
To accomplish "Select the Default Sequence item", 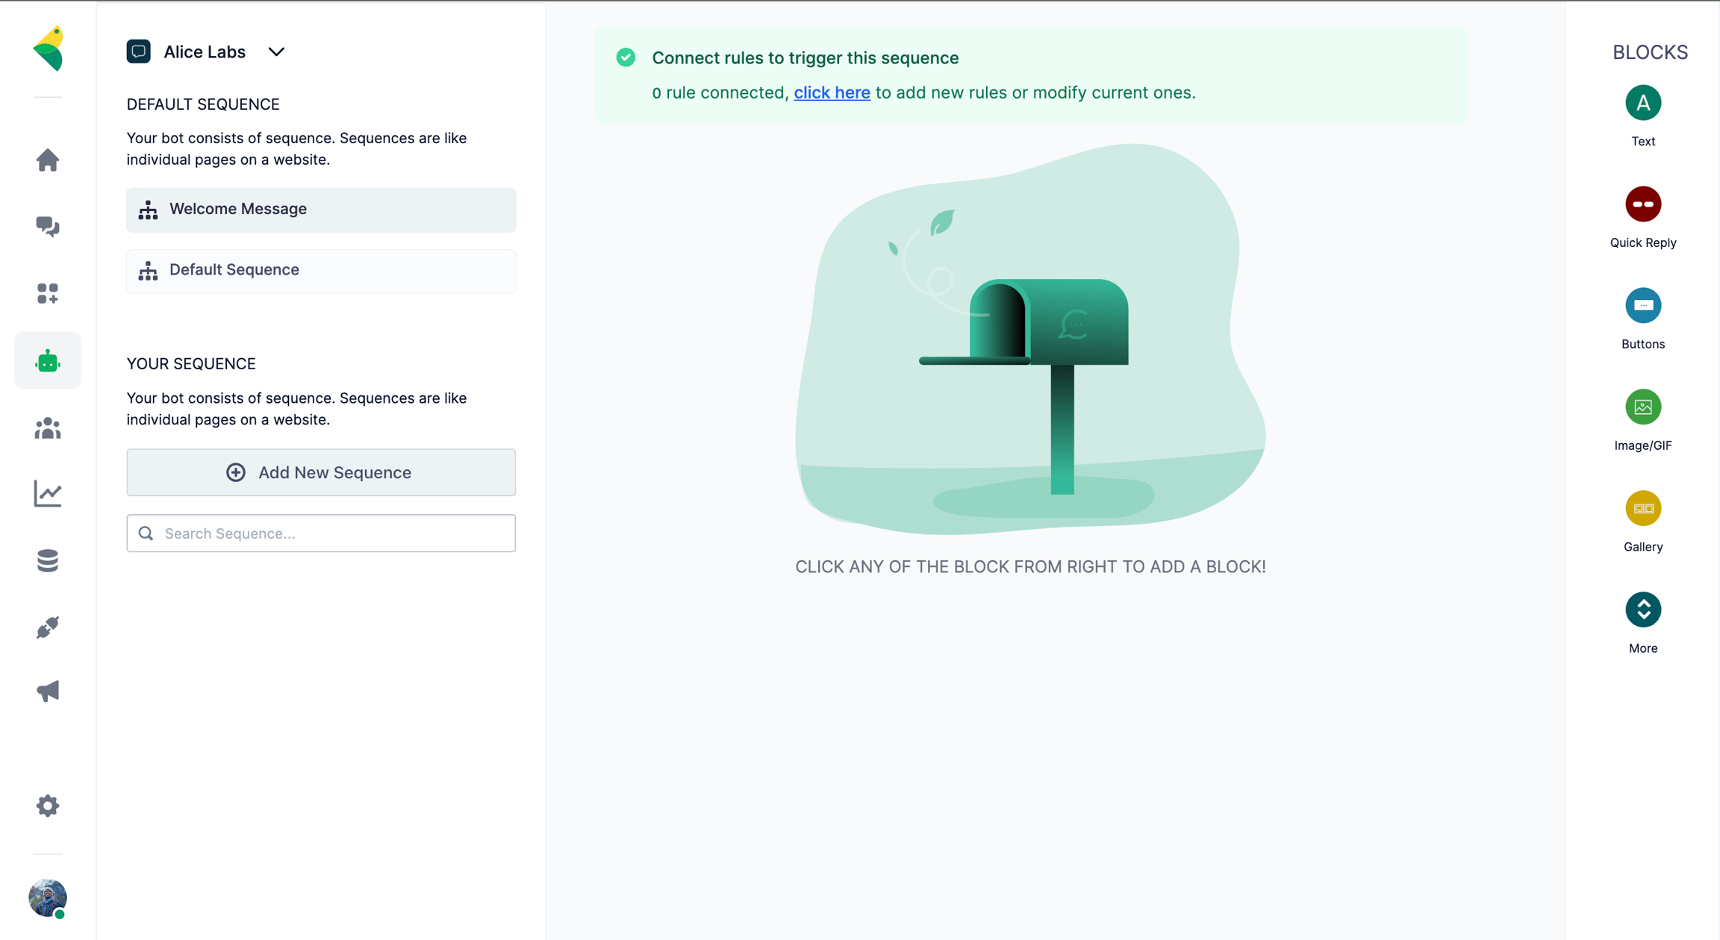I will click(x=321, y=270).
